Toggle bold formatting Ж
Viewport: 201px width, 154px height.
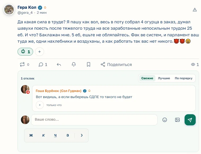pyautogui.click(x=31, y=135)
